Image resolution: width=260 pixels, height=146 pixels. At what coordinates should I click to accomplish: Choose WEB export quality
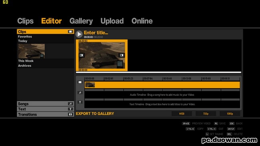tap(182, 114)
